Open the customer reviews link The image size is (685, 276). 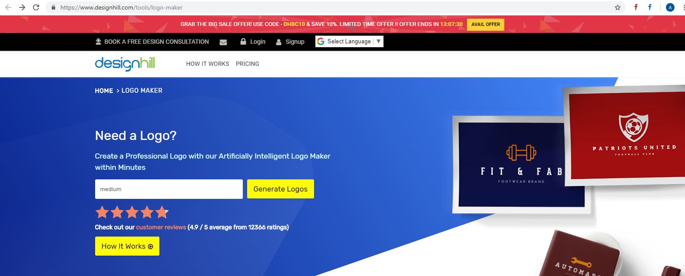coord(161,227)
